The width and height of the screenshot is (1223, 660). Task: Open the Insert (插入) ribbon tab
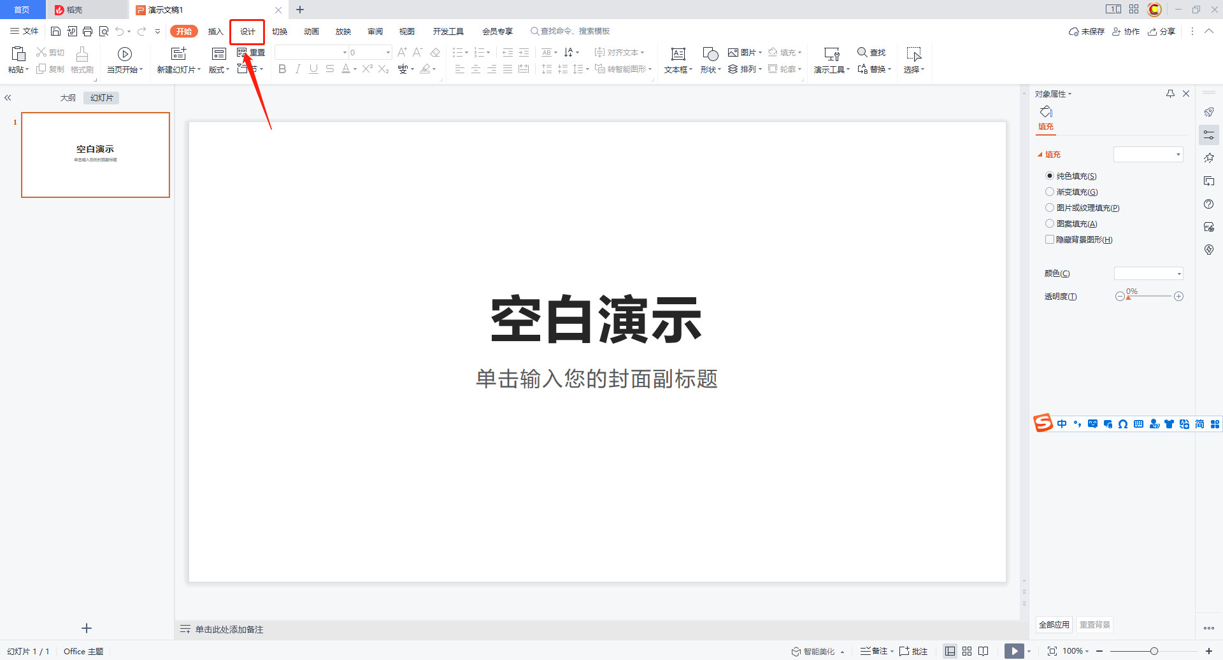click(x=215, y=31)
